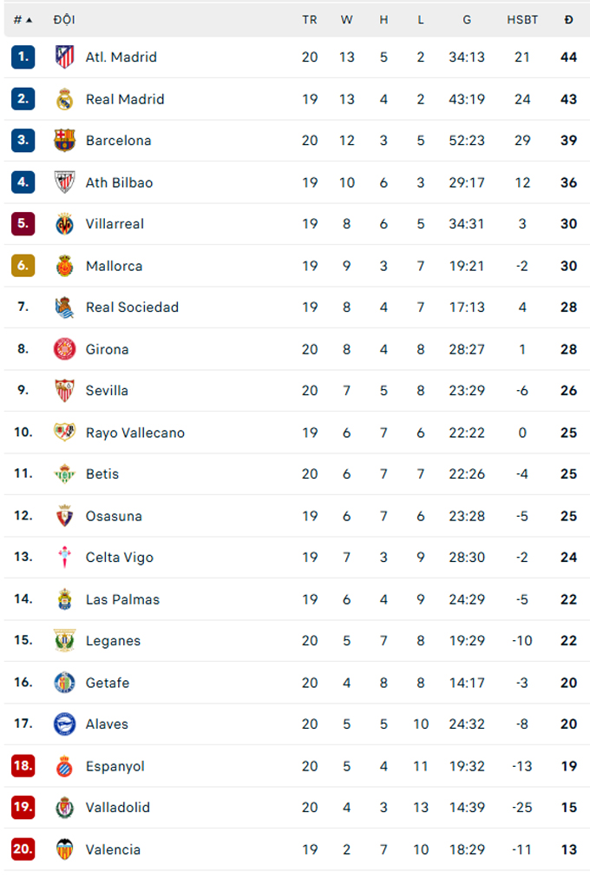Click the Real Madrid club crest

64,99
